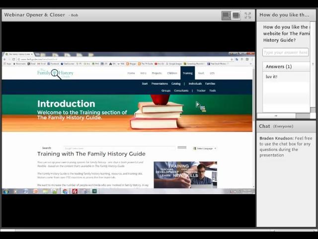
Task: Open the Projects menu item
Action: [x=157, y=73]
